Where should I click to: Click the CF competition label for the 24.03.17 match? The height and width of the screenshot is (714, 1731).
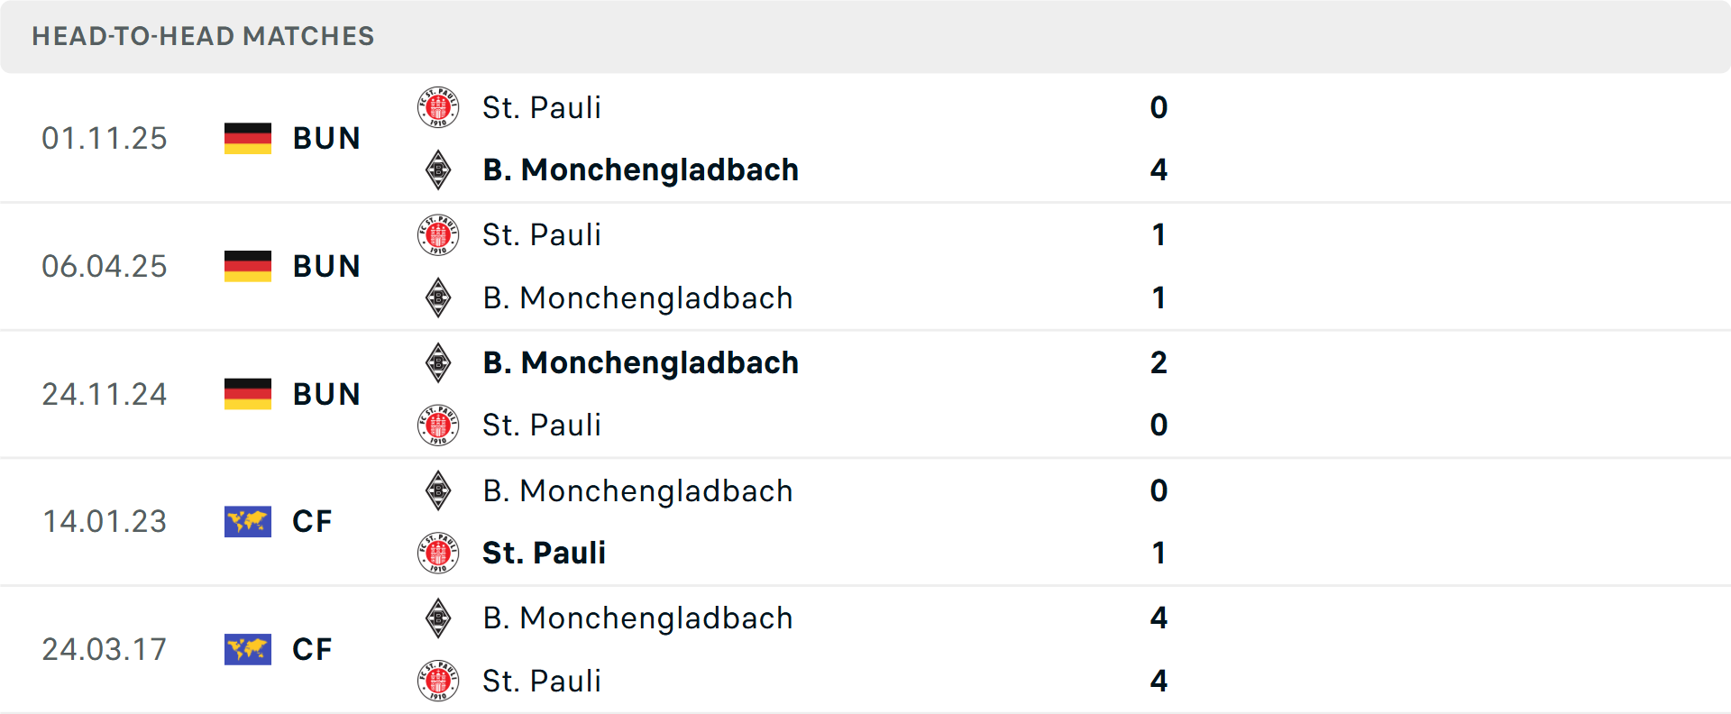(312, 649)
